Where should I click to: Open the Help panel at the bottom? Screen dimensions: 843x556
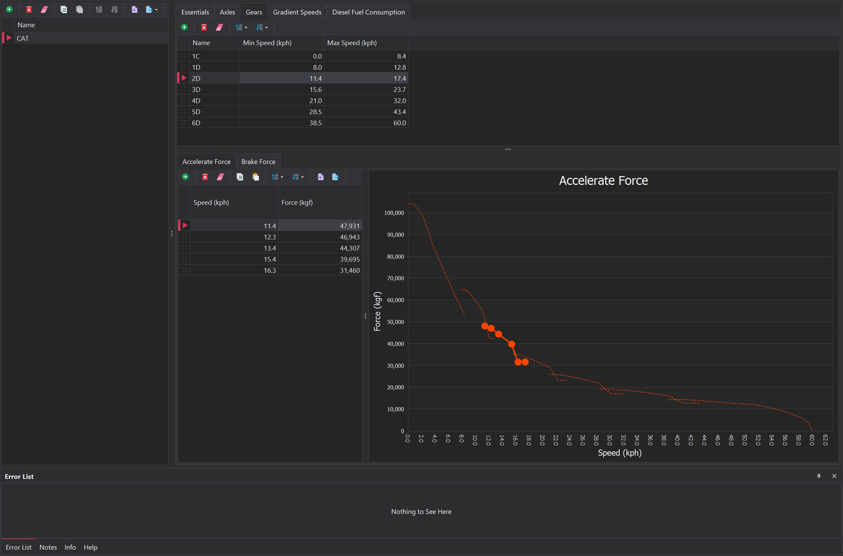coord(91,547)
